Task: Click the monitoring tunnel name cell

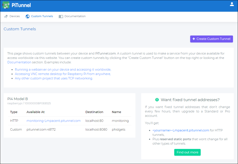Action: click(x=120, y=121)
